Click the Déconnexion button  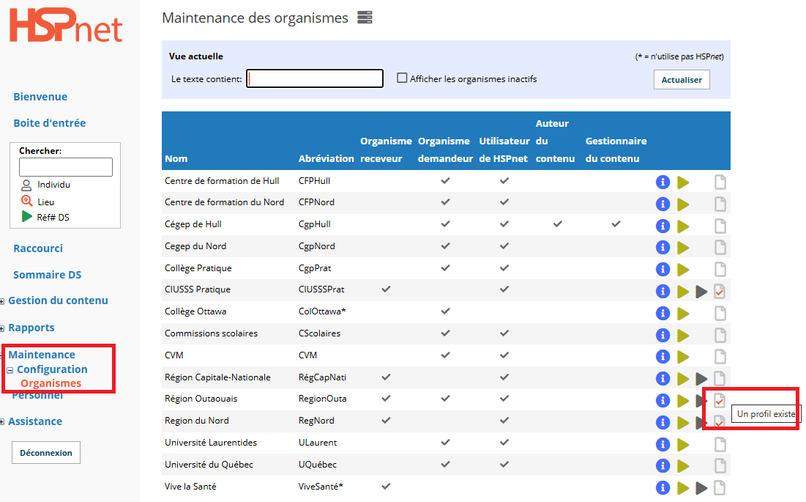coord(46,453)
